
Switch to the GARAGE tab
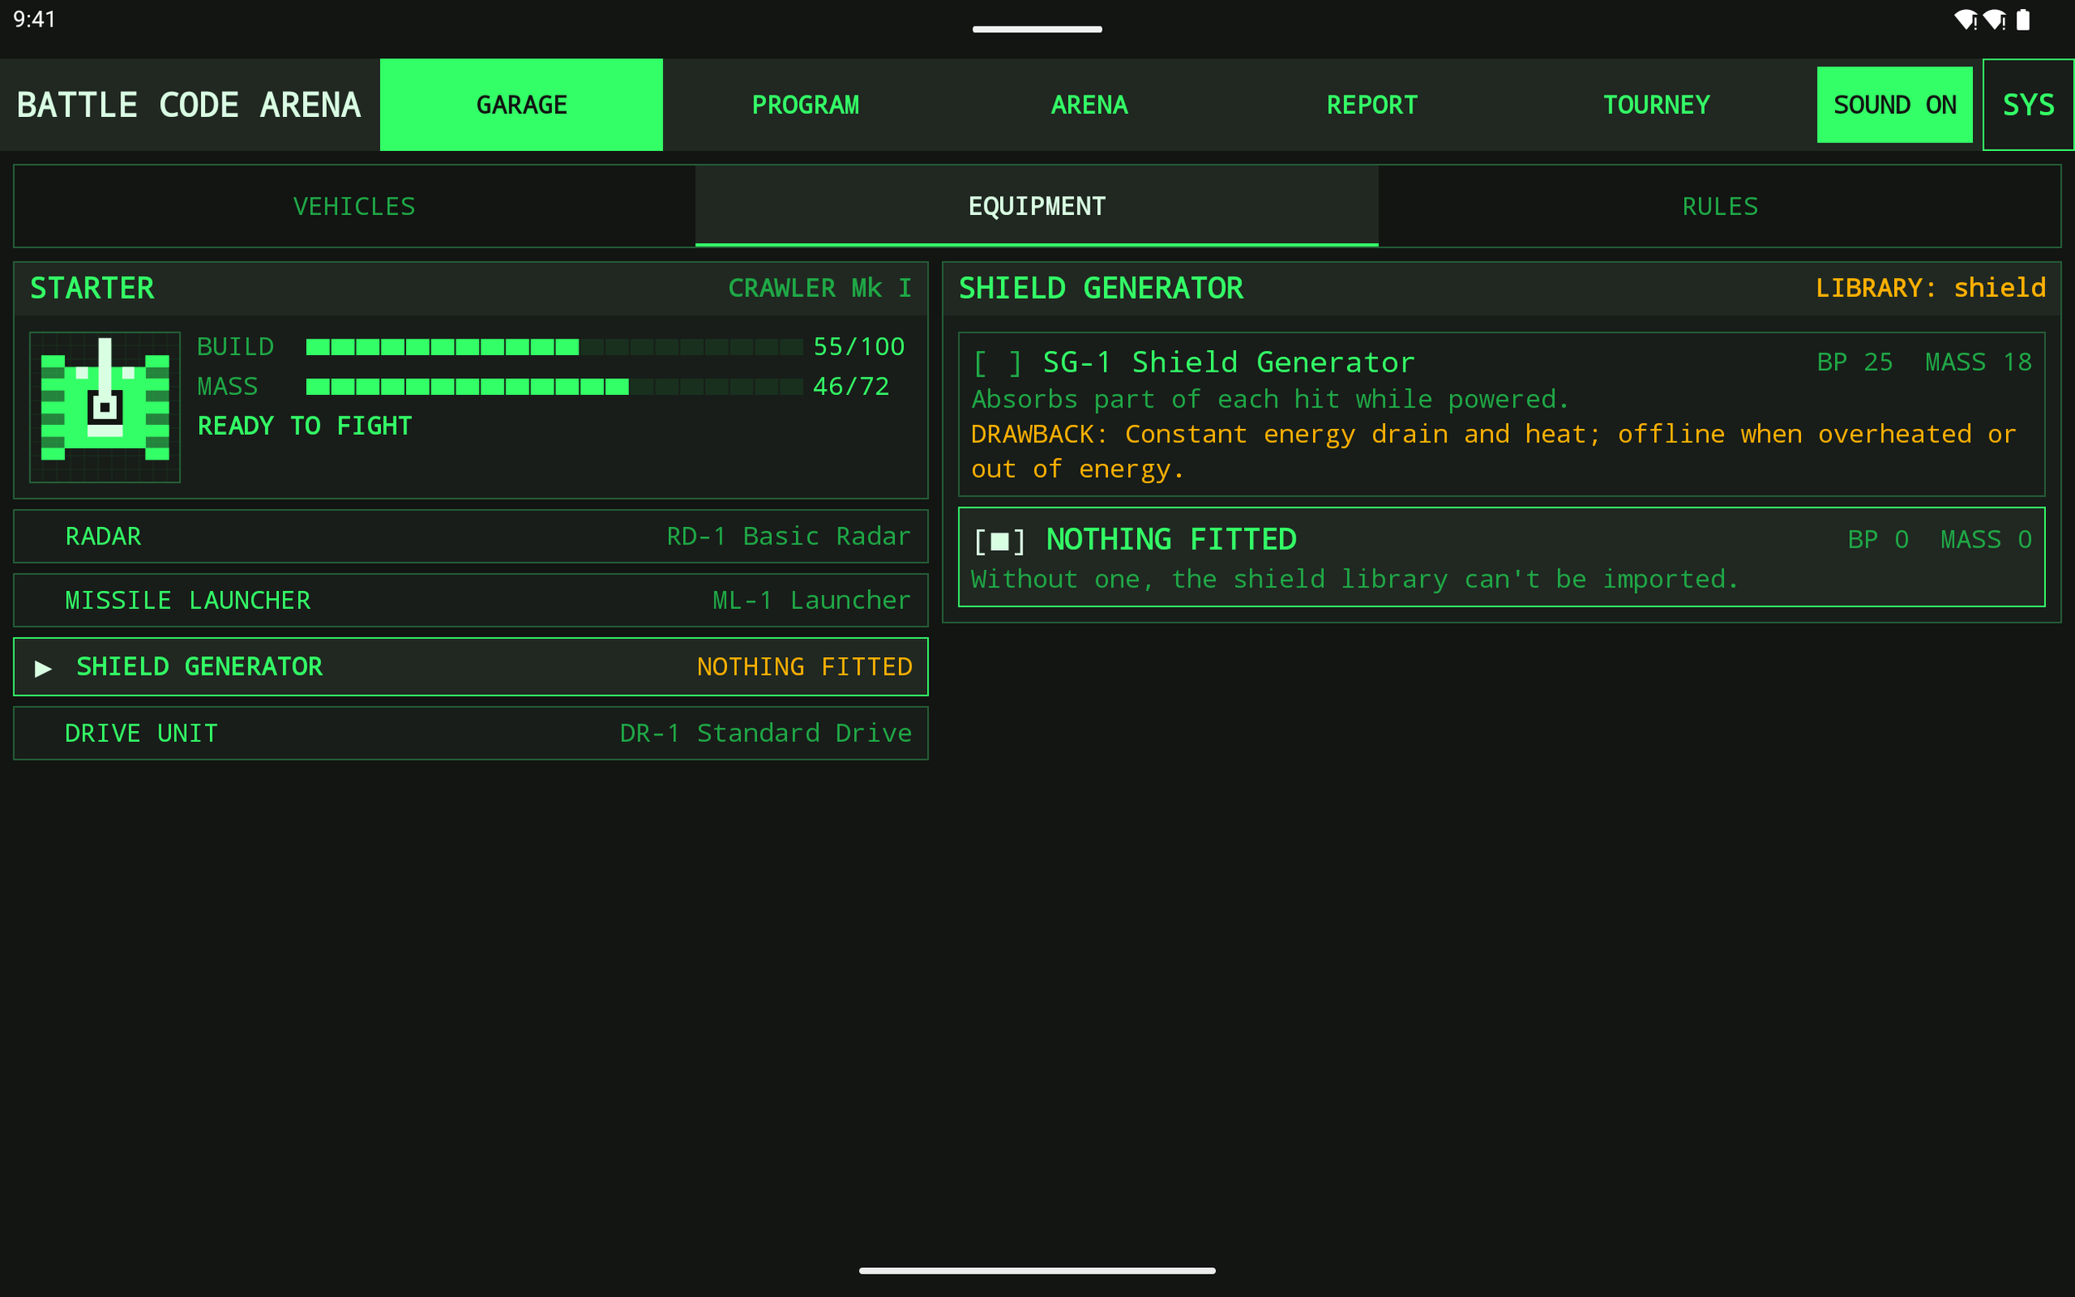click(521, 105)
